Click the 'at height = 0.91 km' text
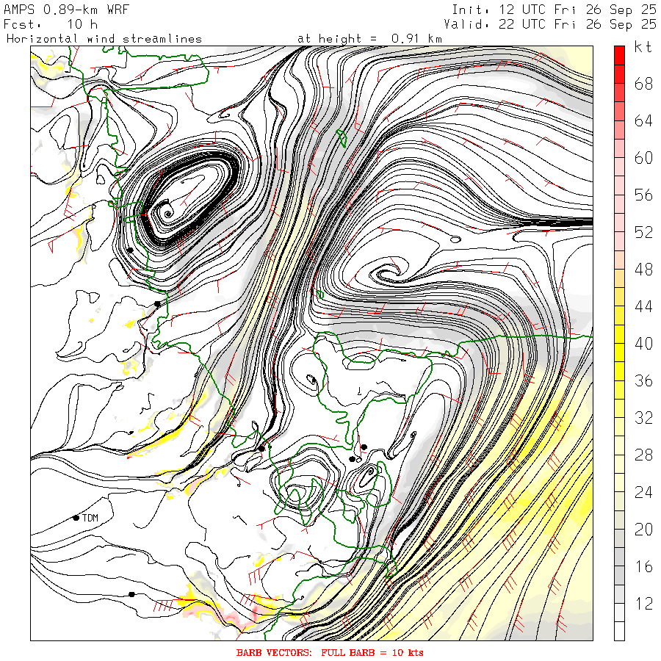Screen dimensions: 661x661 [369, 39]
